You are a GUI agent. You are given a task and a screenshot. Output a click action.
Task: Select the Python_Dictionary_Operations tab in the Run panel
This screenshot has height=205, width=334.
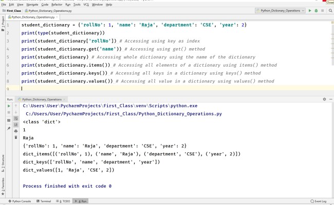pyautogui.click(x=40, y=99)
